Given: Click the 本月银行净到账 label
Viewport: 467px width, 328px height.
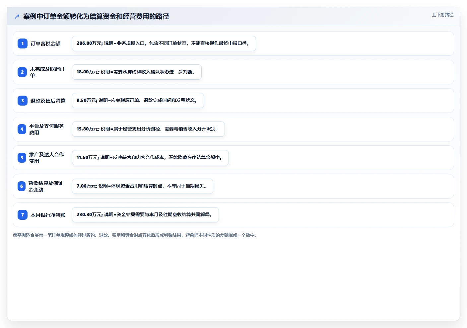Looking at the screenshot, I should 48,215.
